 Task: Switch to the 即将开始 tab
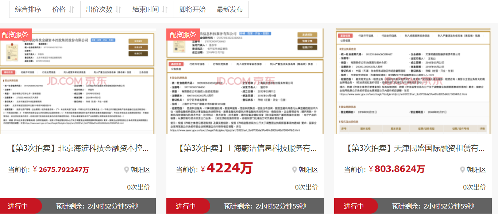[192, 9]
